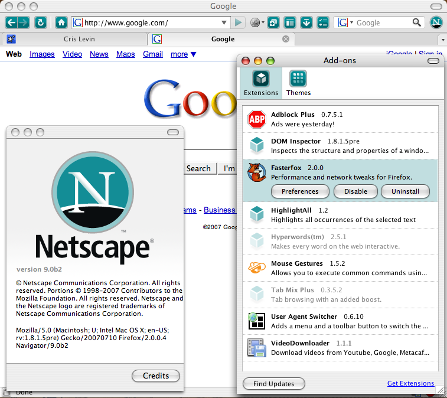
Task: Open Fasterfox Preferences
Action: (300, 191)
